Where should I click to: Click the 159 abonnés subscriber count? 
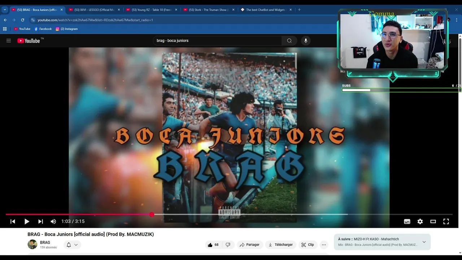(x=48, y=247)
